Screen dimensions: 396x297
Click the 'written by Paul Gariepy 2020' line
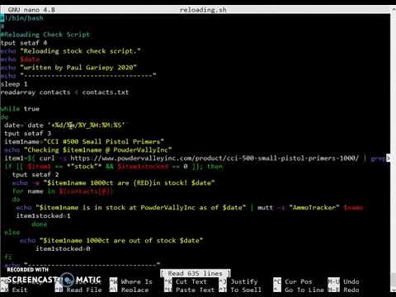pos(68,68)
